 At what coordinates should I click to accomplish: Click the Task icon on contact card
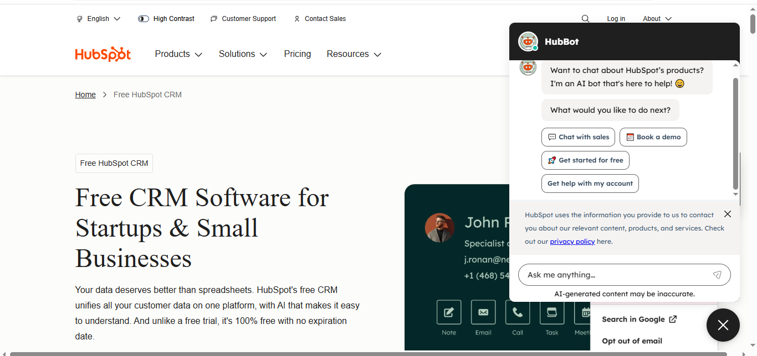click(551, 312)
